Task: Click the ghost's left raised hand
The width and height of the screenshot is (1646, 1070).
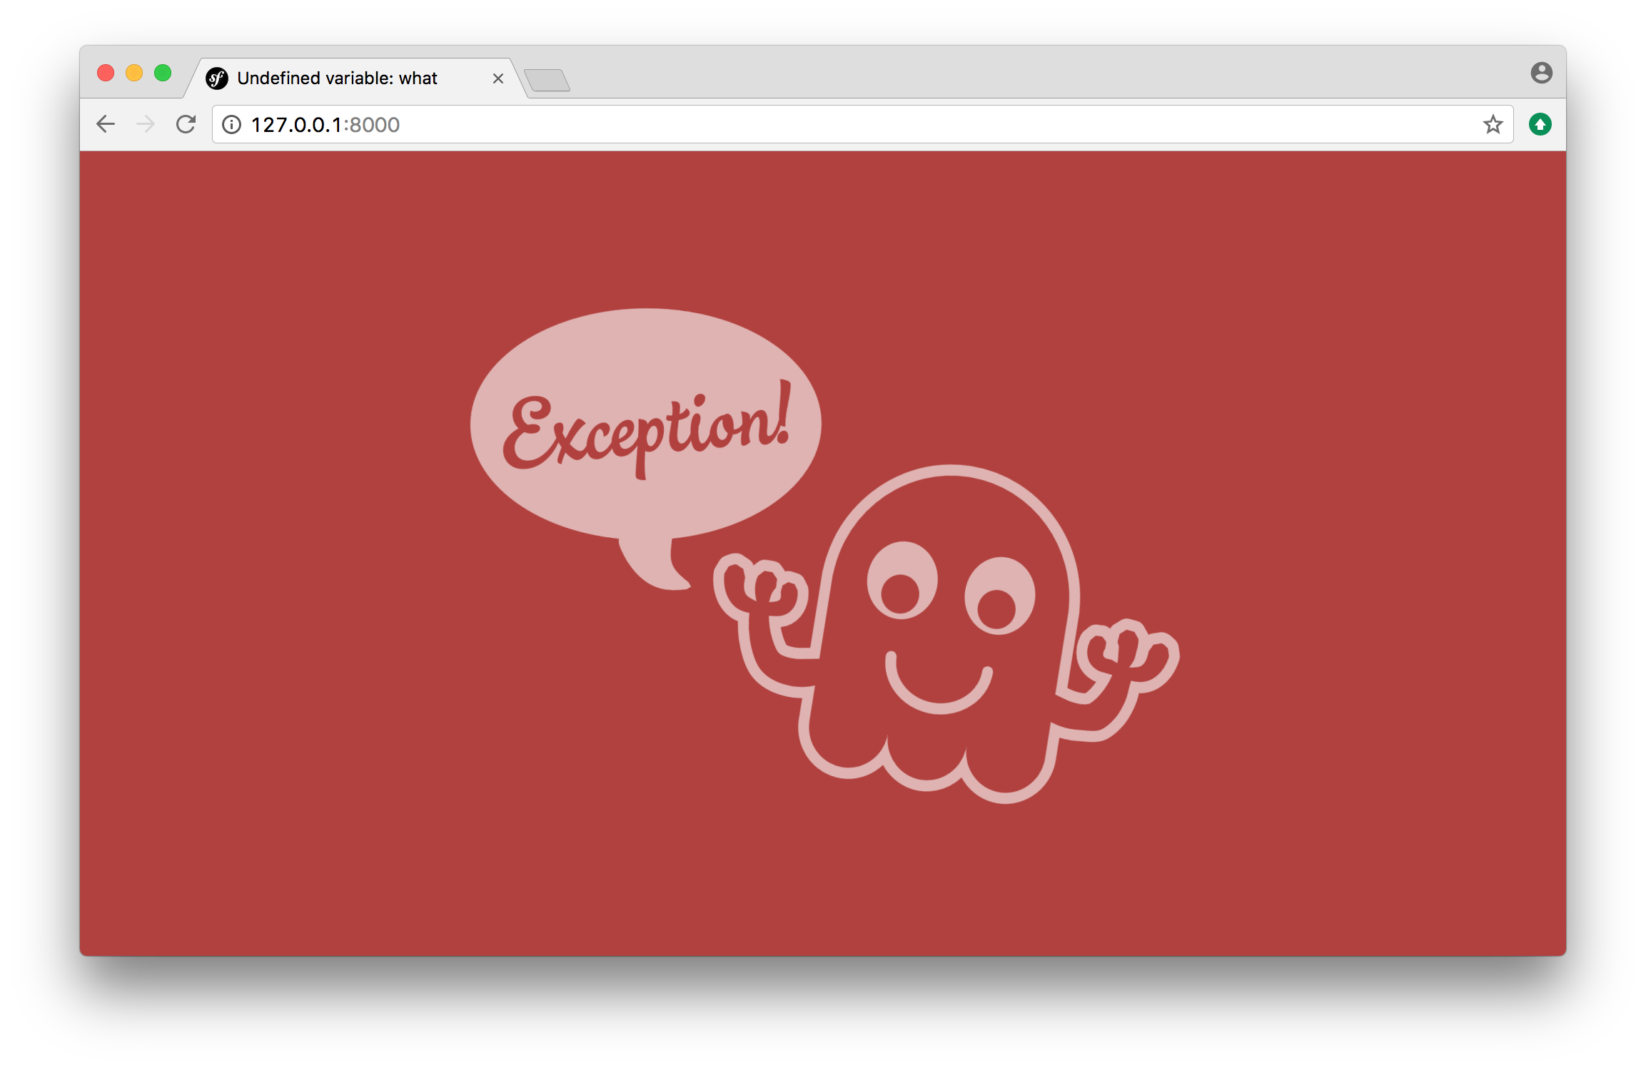Action: (761, 589)
